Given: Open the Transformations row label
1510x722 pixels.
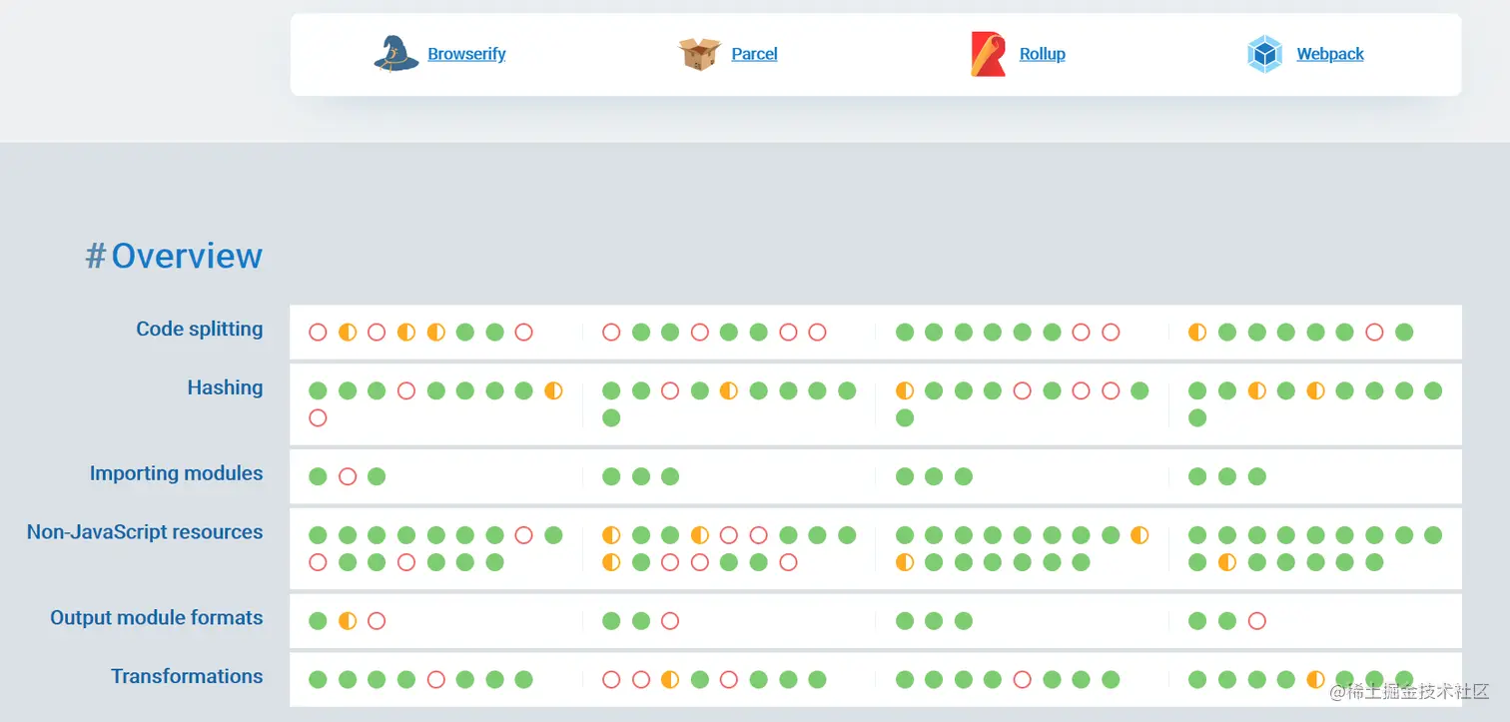Looking at the screenshot, I should tap(187, 676).
